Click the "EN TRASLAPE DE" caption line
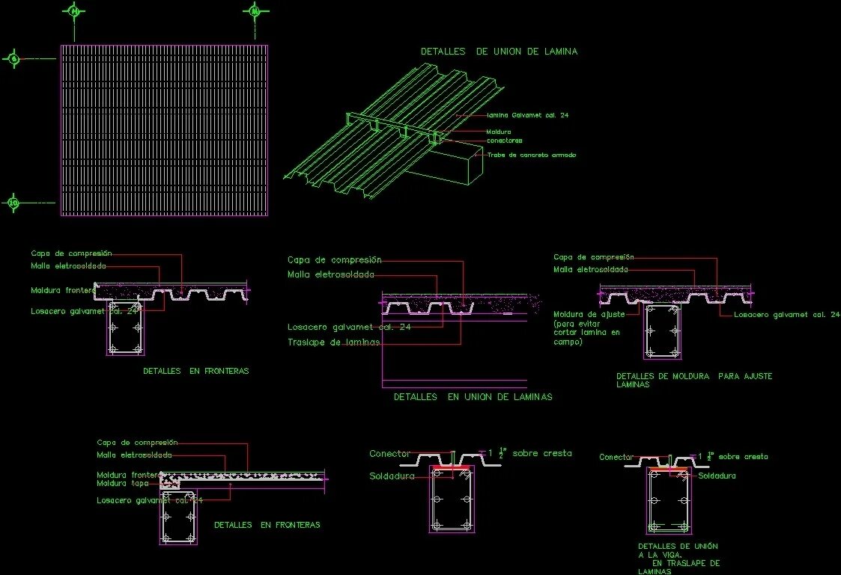 click(x=686, y=563)
